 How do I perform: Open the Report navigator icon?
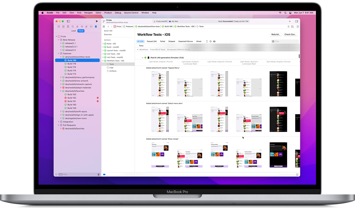[96, 26]
